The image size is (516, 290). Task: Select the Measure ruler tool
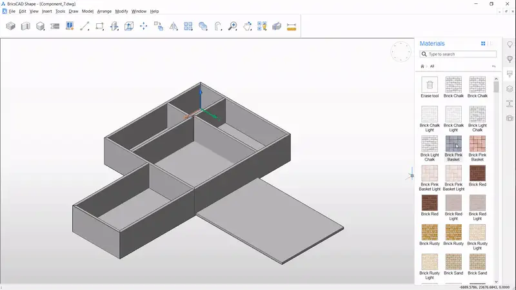click(x=292, y=26)
